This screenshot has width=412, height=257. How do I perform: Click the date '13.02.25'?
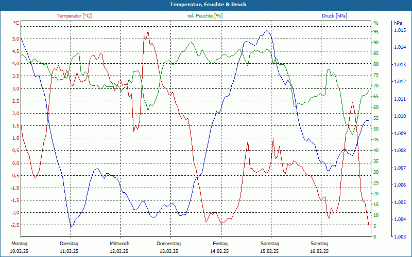pos(169,251)
